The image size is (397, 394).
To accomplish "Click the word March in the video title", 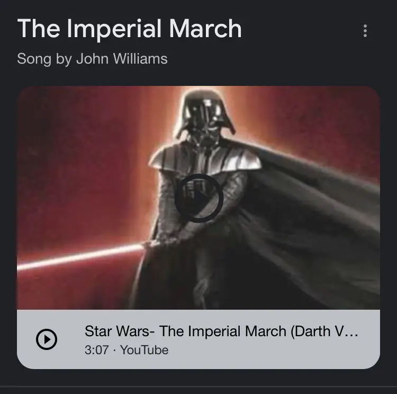I will coord(266,331).
